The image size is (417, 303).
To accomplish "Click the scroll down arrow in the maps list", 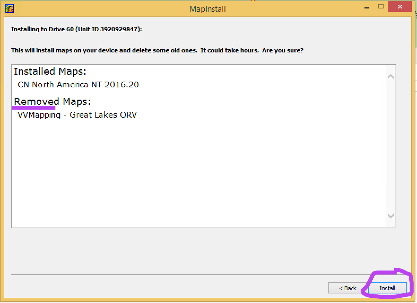I will [390, 216].
